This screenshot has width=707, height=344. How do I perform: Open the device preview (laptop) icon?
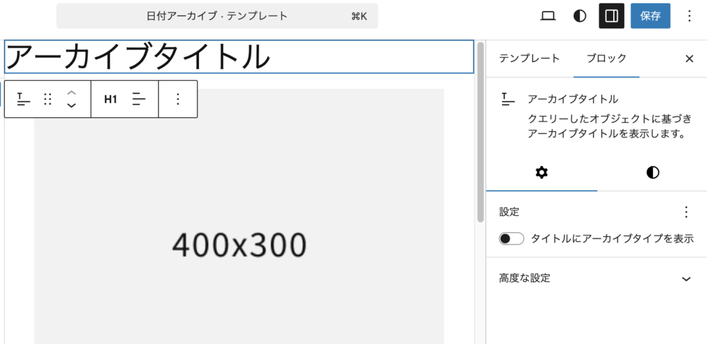coord(548,16)
